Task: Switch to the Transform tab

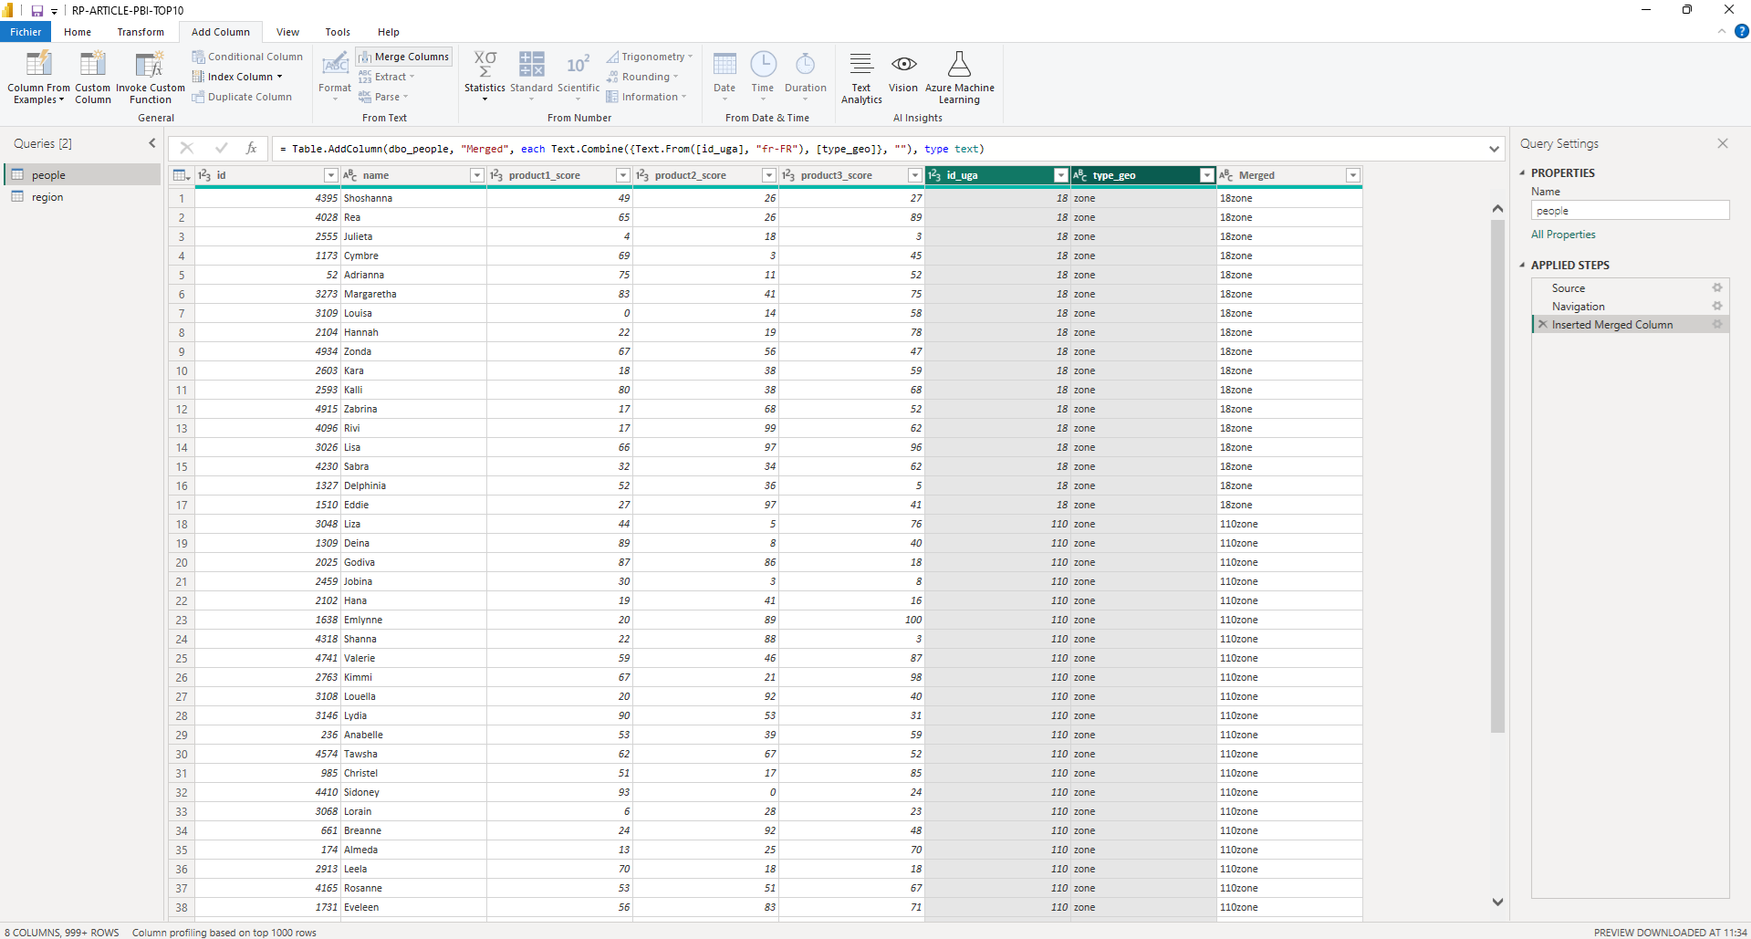Action: click(x=141, y=32)
